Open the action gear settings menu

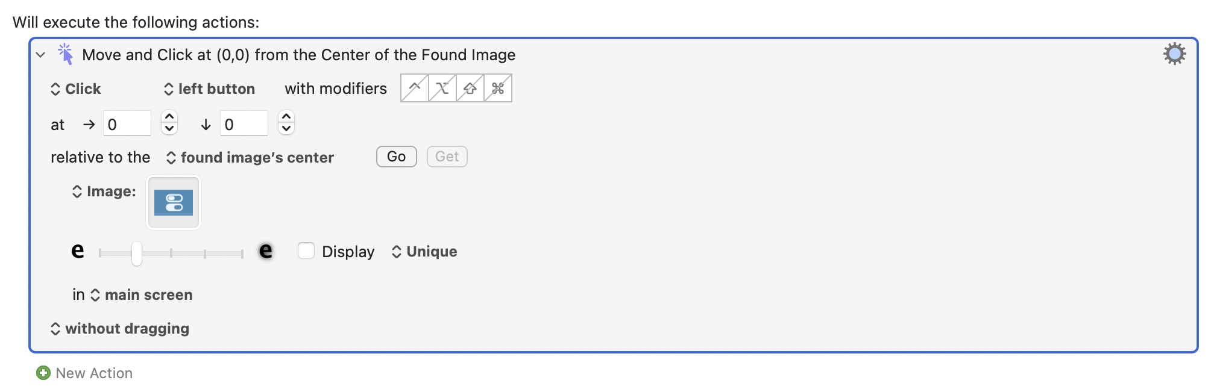(x=1174, y=54)
